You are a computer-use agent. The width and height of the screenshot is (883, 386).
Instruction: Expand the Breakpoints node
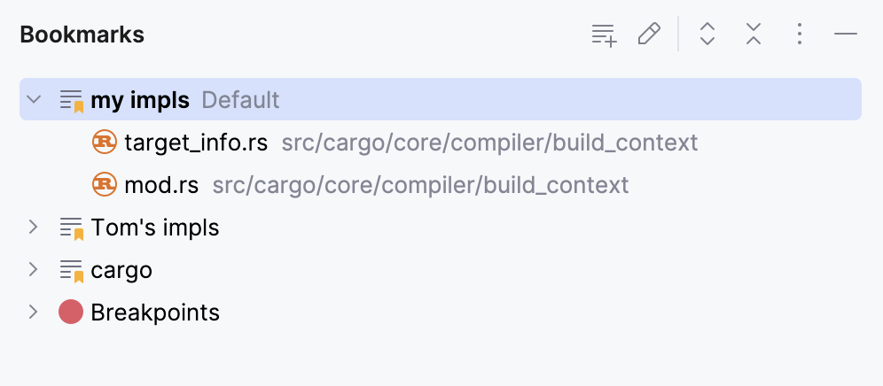34,313
